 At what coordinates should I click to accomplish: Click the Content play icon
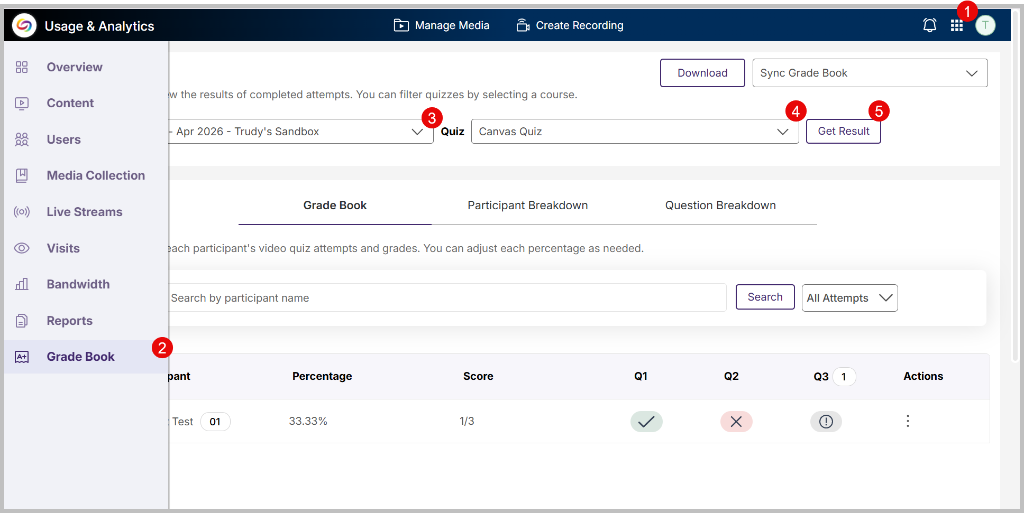click(x=22, y=103)
